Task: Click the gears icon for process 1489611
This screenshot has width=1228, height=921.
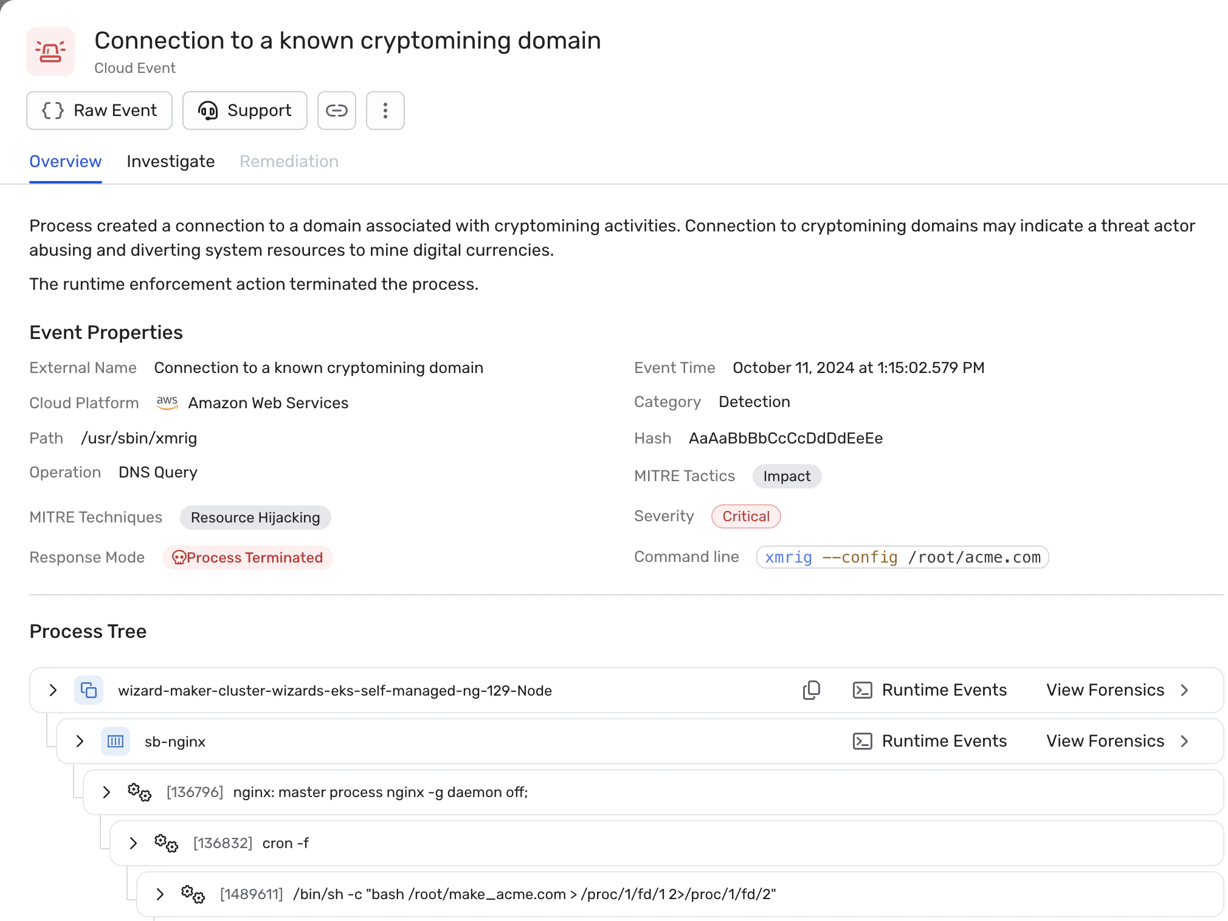Action: pyautogui.click(x=193, y=894)
